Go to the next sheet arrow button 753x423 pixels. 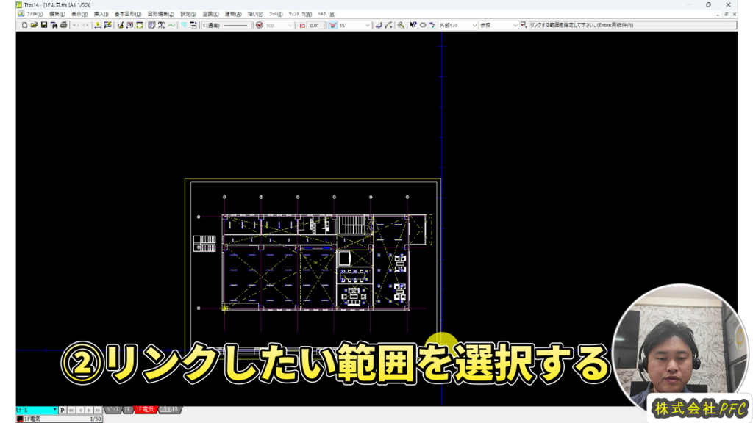point(89,410)
